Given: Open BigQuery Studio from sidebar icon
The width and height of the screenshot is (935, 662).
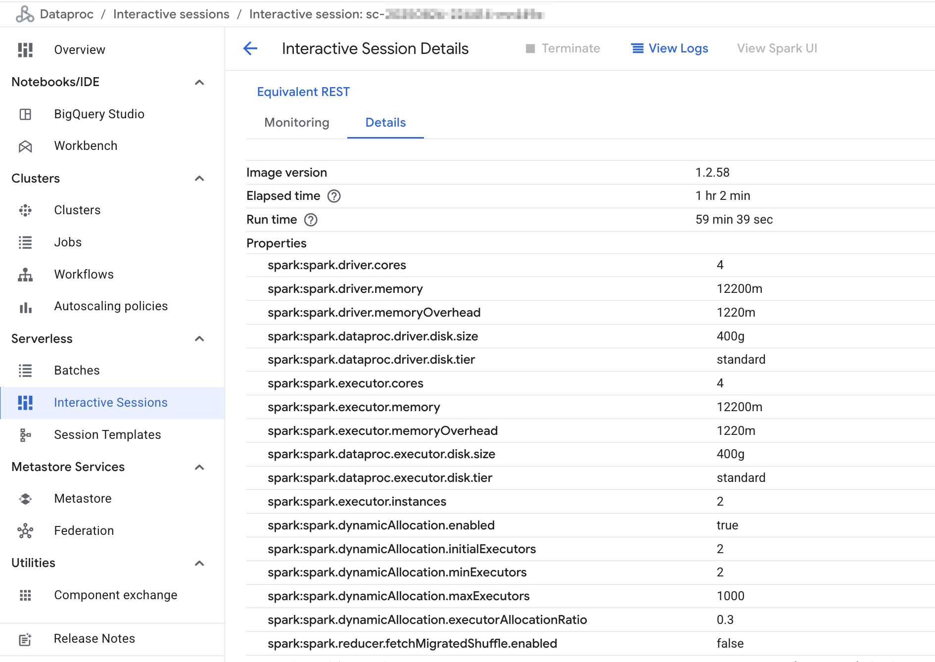Looking at the screenshot, I should (25, 114).
